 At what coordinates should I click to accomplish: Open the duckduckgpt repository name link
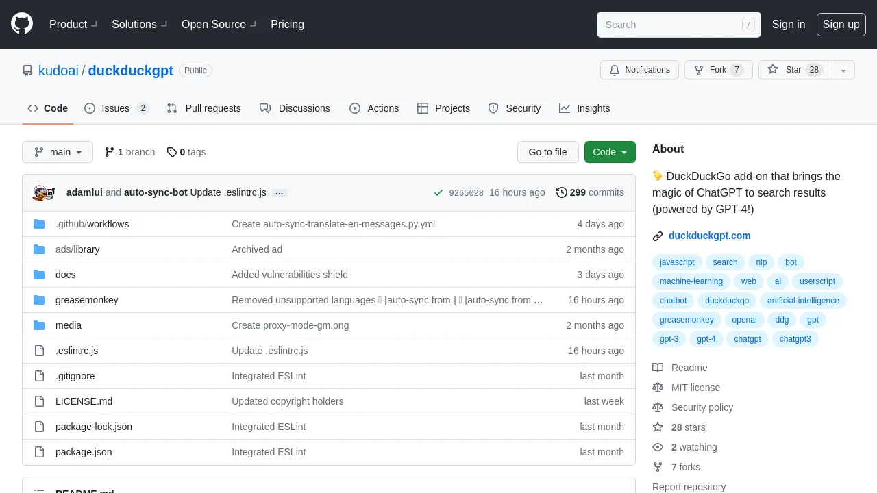130,71
